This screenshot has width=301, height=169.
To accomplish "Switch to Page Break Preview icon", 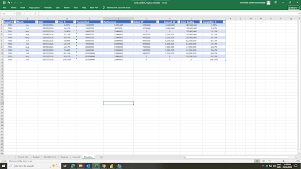I will pos(270,161).
